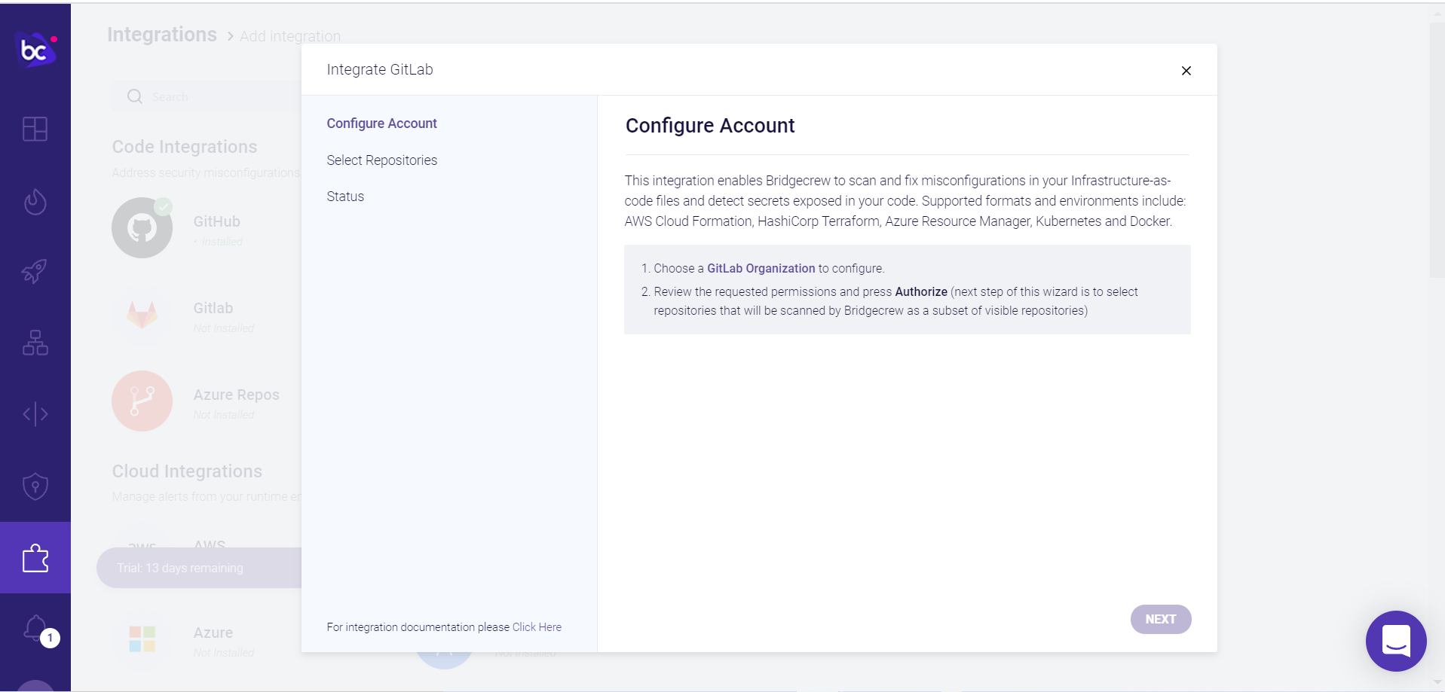Click the Azure Windows logo icon
1445x692 pixels.
[142, 639]
